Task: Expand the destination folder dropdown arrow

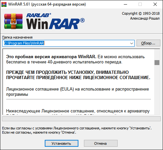Action: pyautogui.click(x=132, y=43)
